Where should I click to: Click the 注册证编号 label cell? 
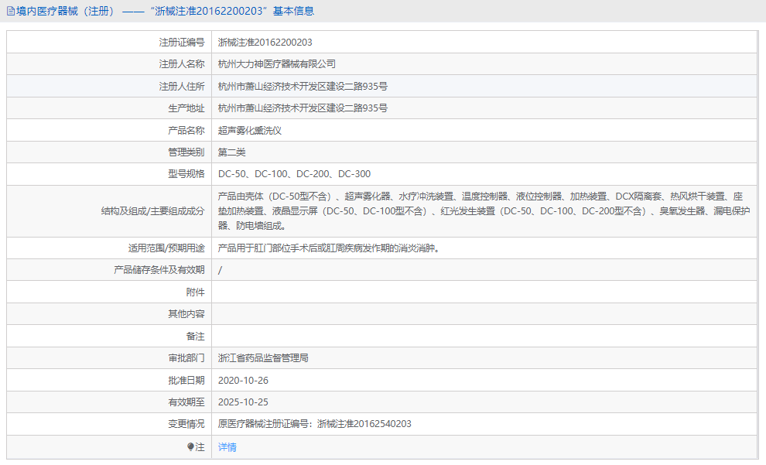point(109,43)
